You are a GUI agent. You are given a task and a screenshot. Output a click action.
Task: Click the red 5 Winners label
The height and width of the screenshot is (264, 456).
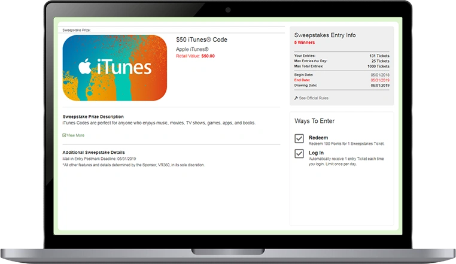pos(305,43)
